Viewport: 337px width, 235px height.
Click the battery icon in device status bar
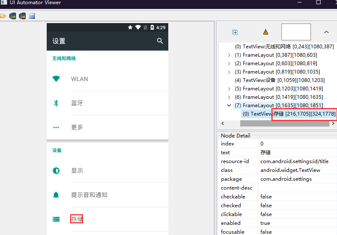pos(152,27)
